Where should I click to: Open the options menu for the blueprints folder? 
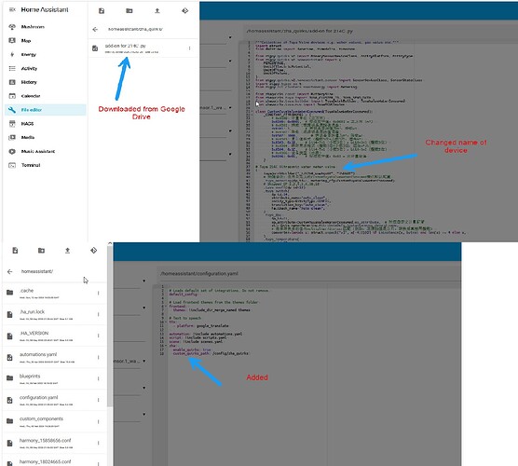(98, 378)
